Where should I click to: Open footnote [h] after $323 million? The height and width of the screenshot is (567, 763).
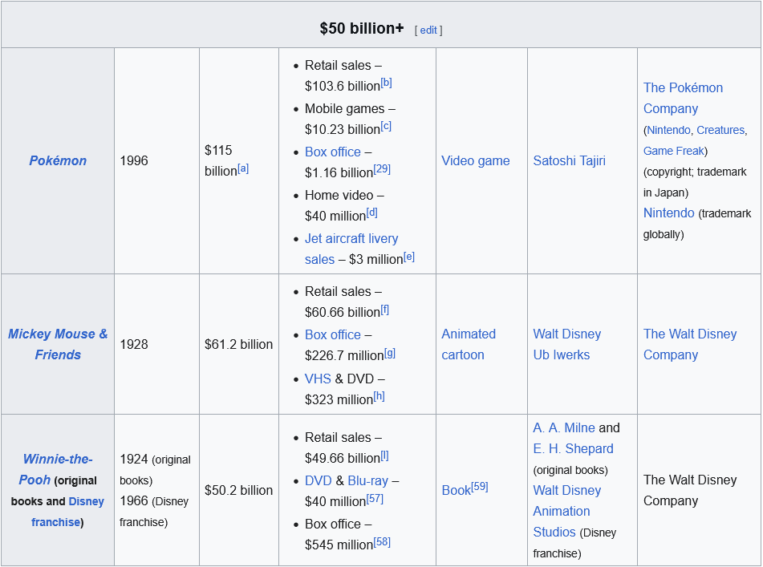[x=379, y=396]
